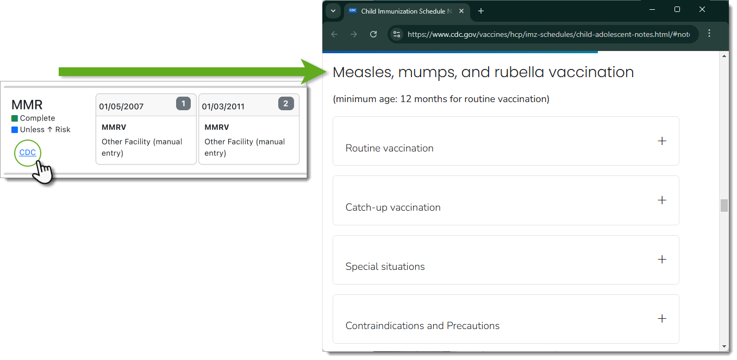Click the blue Unless Risk status square
737x360 pixels.
coord(15,130)
